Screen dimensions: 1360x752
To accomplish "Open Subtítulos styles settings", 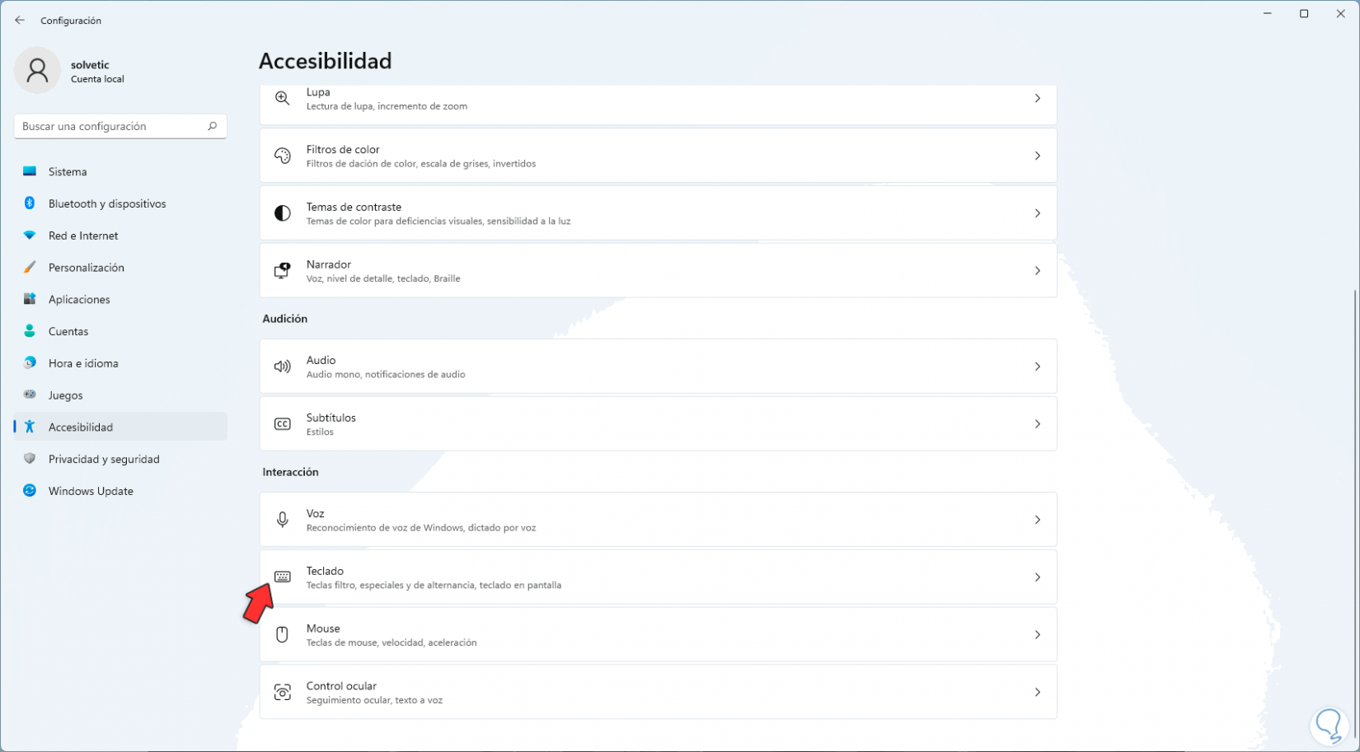I will (x=658, y=424).
